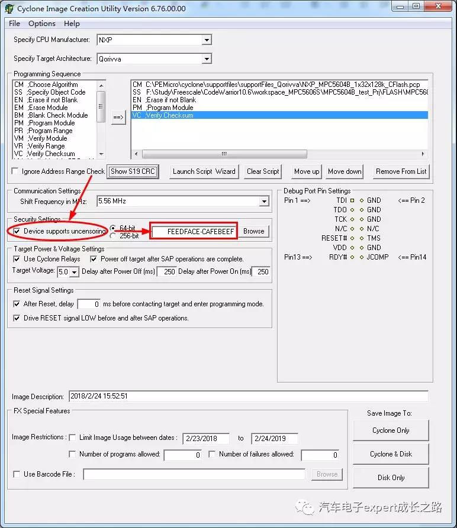This screenshot has height=528, width=457.
Task: Click the Show S19 CRC button
Action: (x=133, y=171)
